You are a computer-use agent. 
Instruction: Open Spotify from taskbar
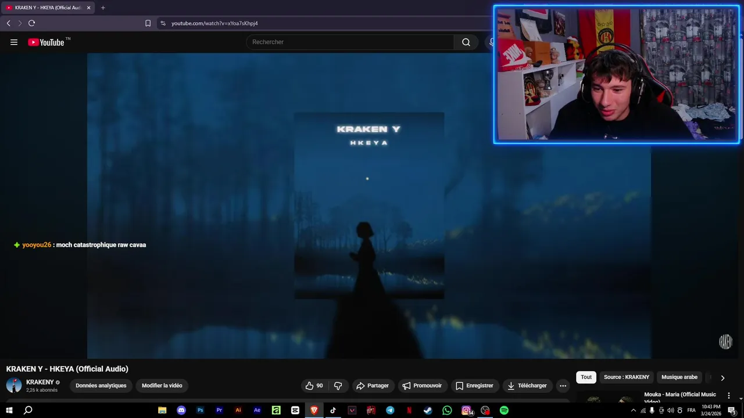pyautogui.click(x=504, y=410)
